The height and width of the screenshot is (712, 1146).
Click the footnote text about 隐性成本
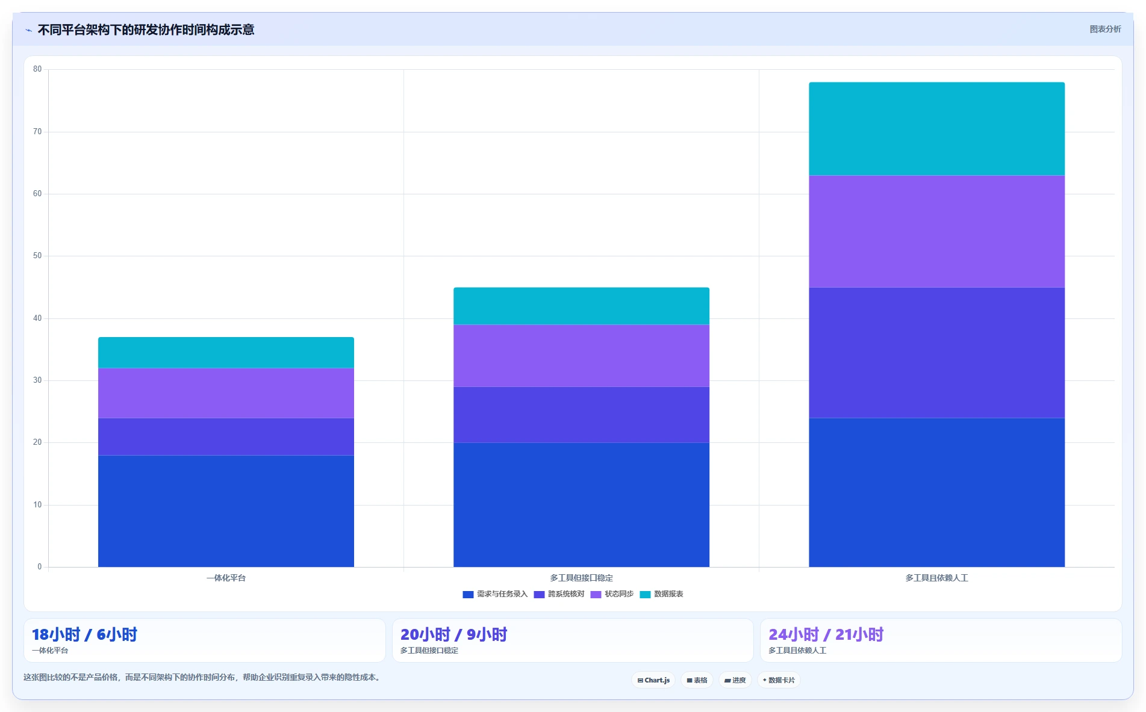(x=202, y=677)
